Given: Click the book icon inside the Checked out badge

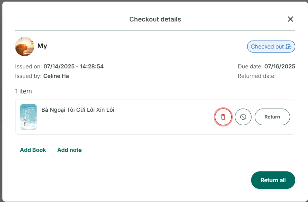Looking at the screenshot, I should (288, 47).
